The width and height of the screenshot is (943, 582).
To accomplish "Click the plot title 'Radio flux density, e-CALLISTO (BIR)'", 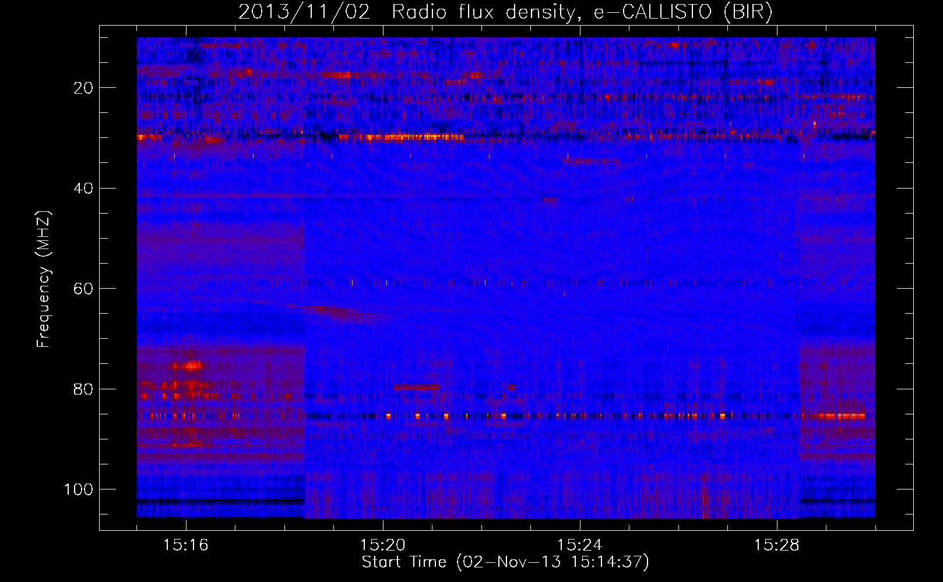I will tap(582, 12).
